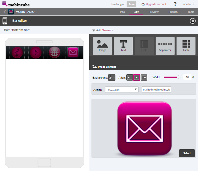Image resolution: width=198 pixels, height=171 pixels.
Task: Click the mobincube logo
Action: [16, 4]
